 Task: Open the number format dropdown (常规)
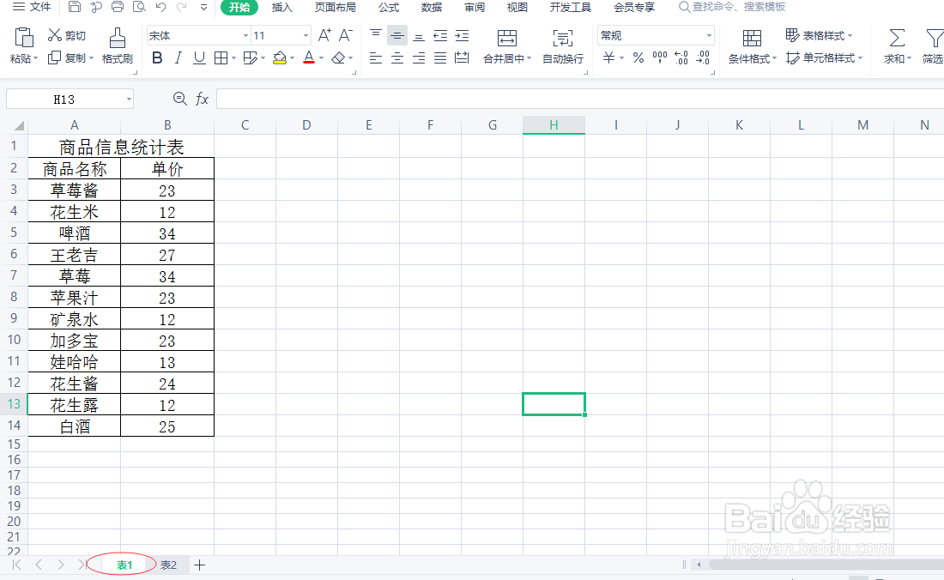(709, 35)
